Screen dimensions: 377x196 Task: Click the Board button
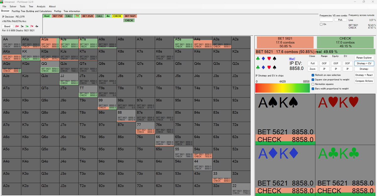click(7, 26)
